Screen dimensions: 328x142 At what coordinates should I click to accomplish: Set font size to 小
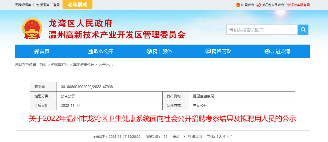click(228, 136)
